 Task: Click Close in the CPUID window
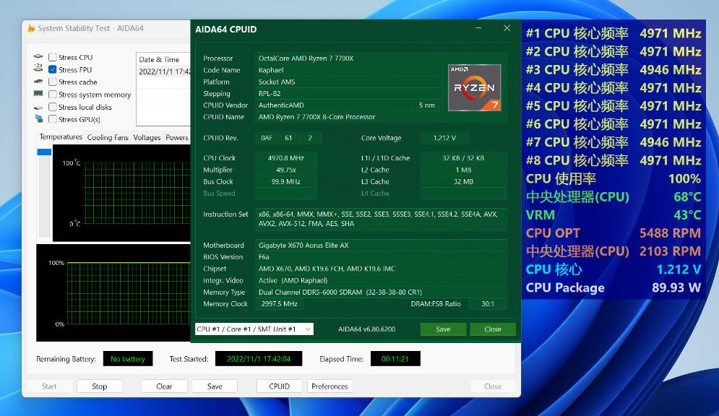coord(493,329)
